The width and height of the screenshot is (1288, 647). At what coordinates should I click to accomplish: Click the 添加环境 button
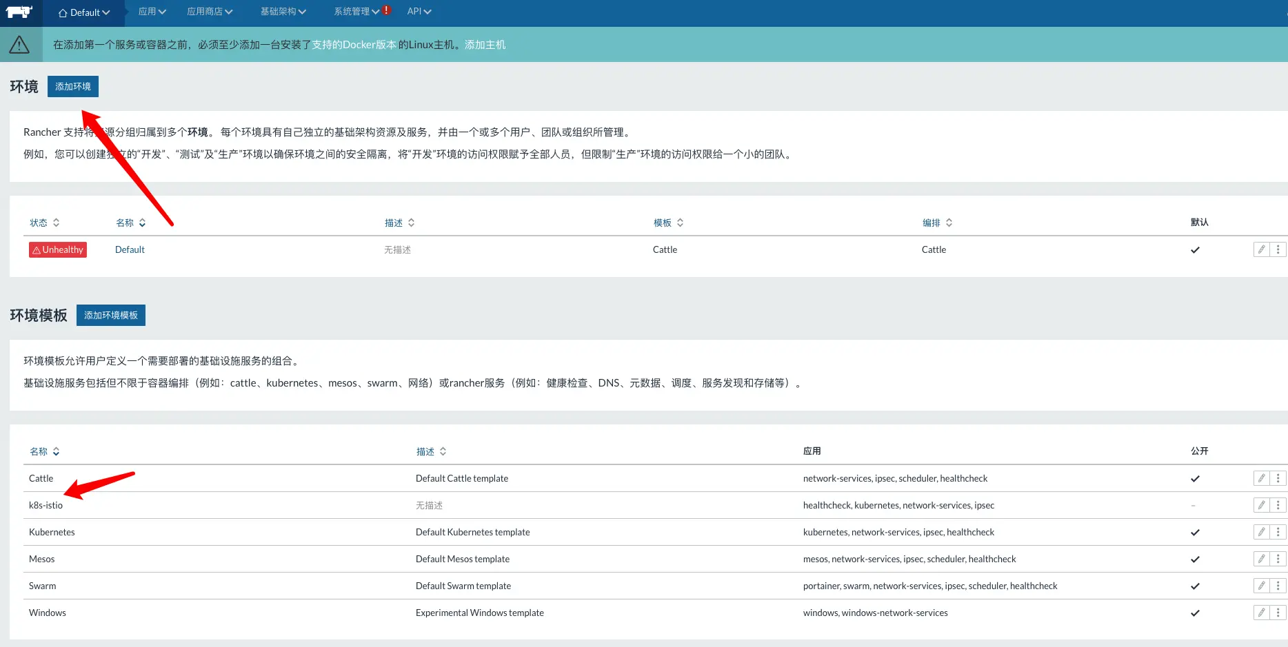tap(73, 86)
